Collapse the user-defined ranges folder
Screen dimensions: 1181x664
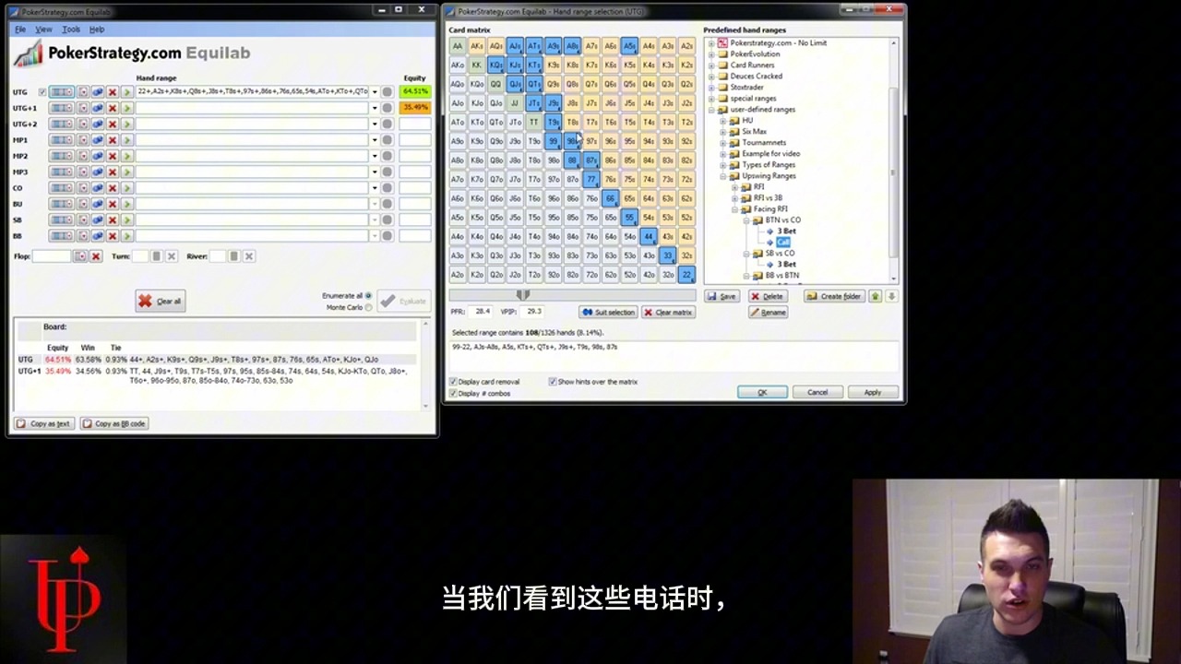pos(711,110)
